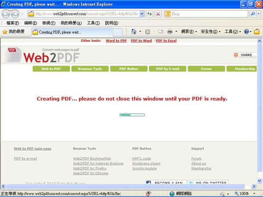Viewport: 263px width, 197px height.
Task: Click the Print icon
Action: coord(170,32)
